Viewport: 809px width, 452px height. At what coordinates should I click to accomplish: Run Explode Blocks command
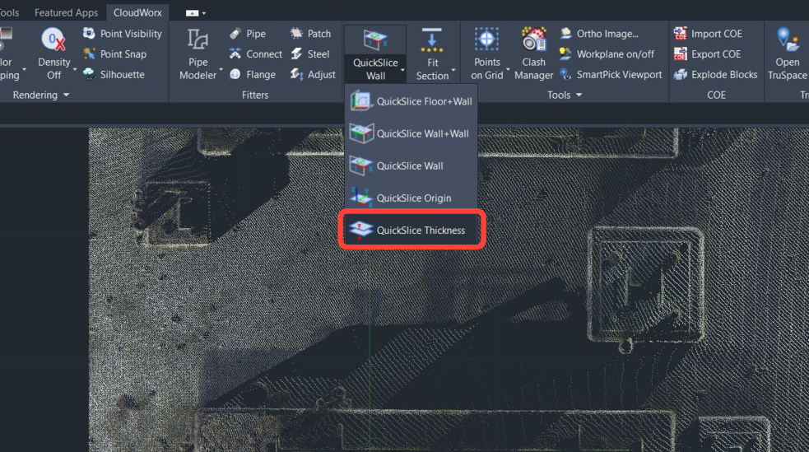coord(716,74)
